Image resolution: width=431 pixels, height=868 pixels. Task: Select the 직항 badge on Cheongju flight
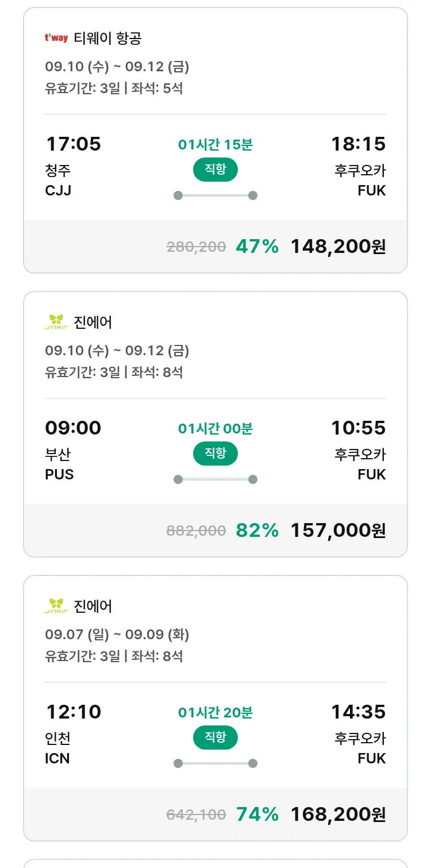coord(215,170)
